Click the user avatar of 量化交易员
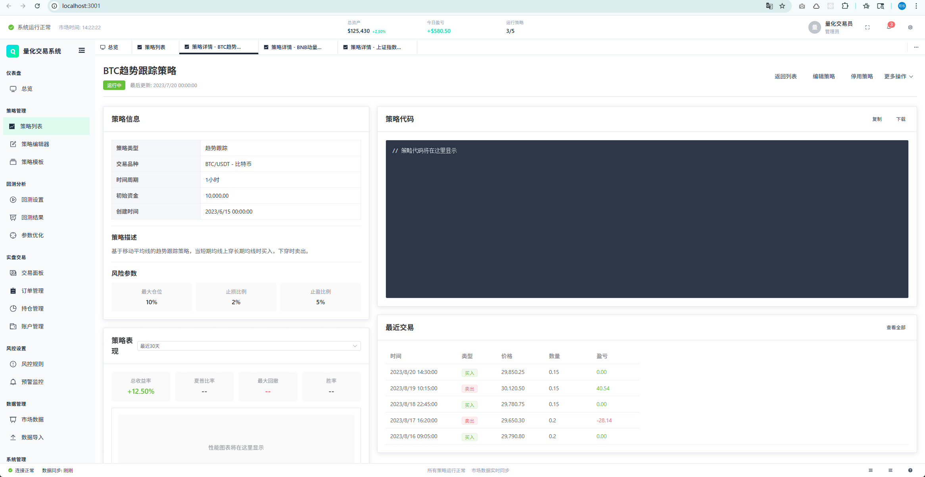Viewport: 925px width, 477px height. click(x=815, y=27)
